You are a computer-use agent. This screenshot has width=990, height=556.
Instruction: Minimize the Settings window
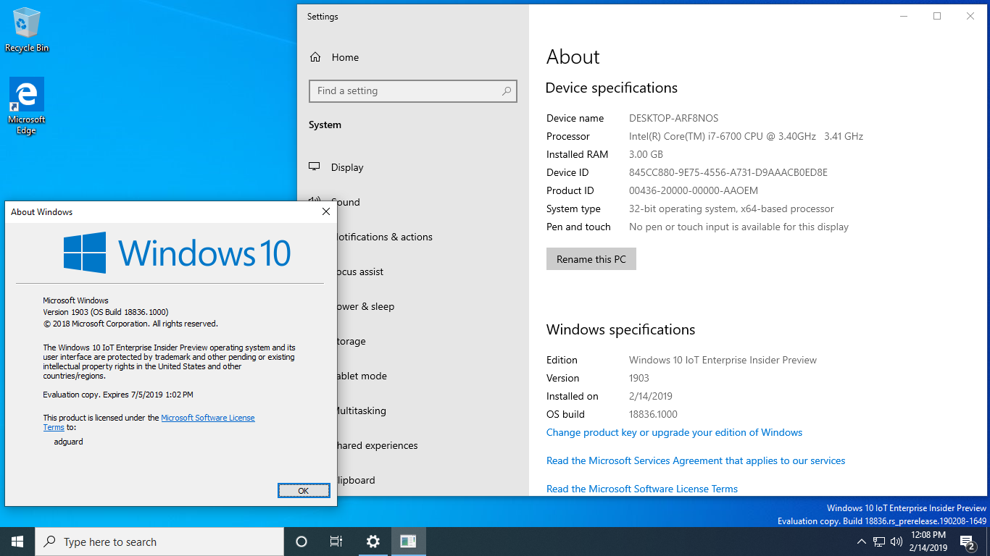[x=904, y=16]
